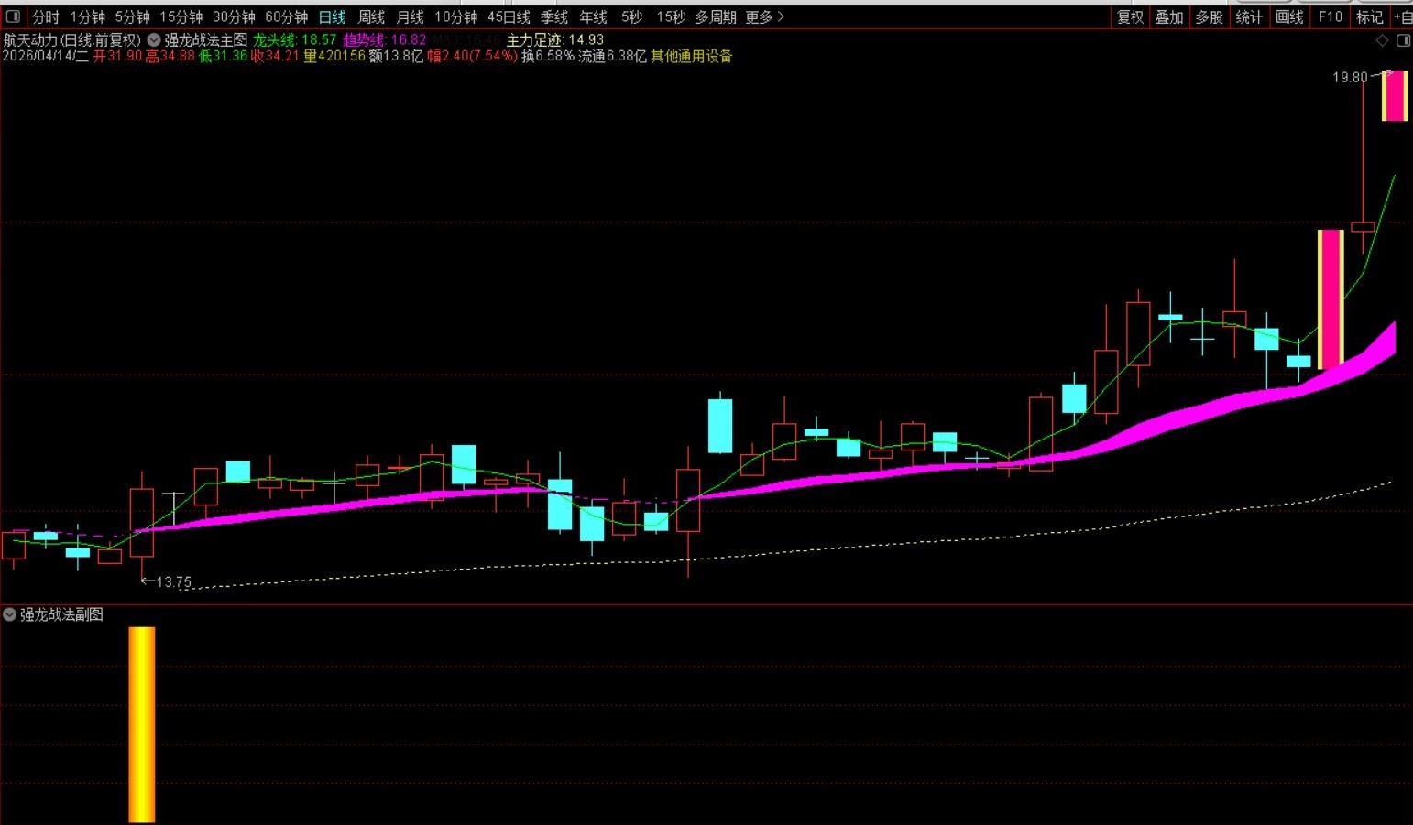
Task: Open 强龙战法主图 indicator dropdown arrow
Action: (x=154, y=40)
